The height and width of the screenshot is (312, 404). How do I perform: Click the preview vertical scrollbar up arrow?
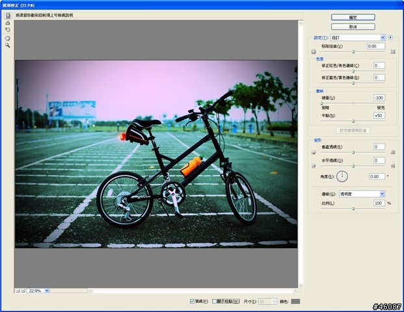(301, 23)
